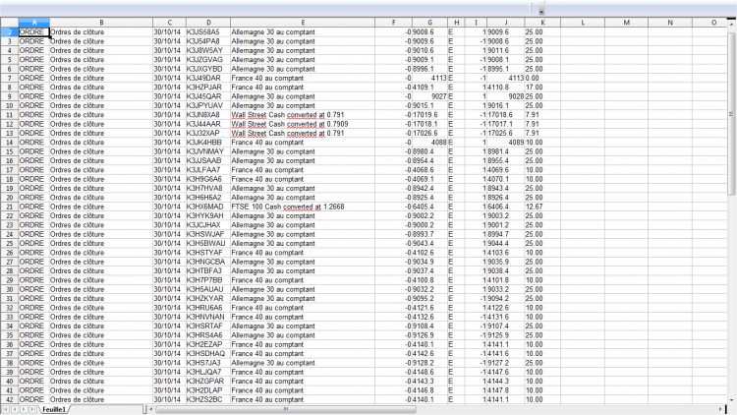Image resolution: width=737 pixels, height=415 pixels.
Task: Click cell 'FTSE 100 Cash converted at 1.2668'
Action: click(x=303, y=207)
